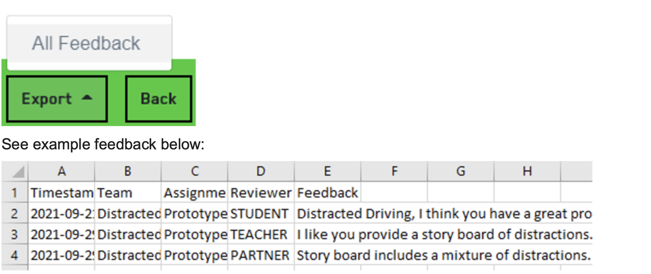
Task: Click the Timestamp header cell
Action: pos(62,193)
